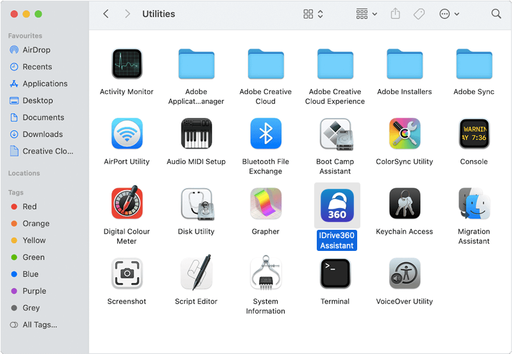Filter by the Red tag

24,206
